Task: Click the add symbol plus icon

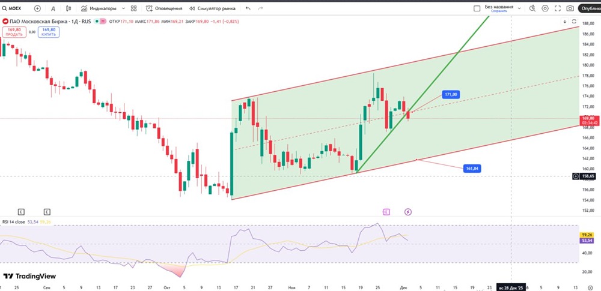Action: click(x=37, y=8)
